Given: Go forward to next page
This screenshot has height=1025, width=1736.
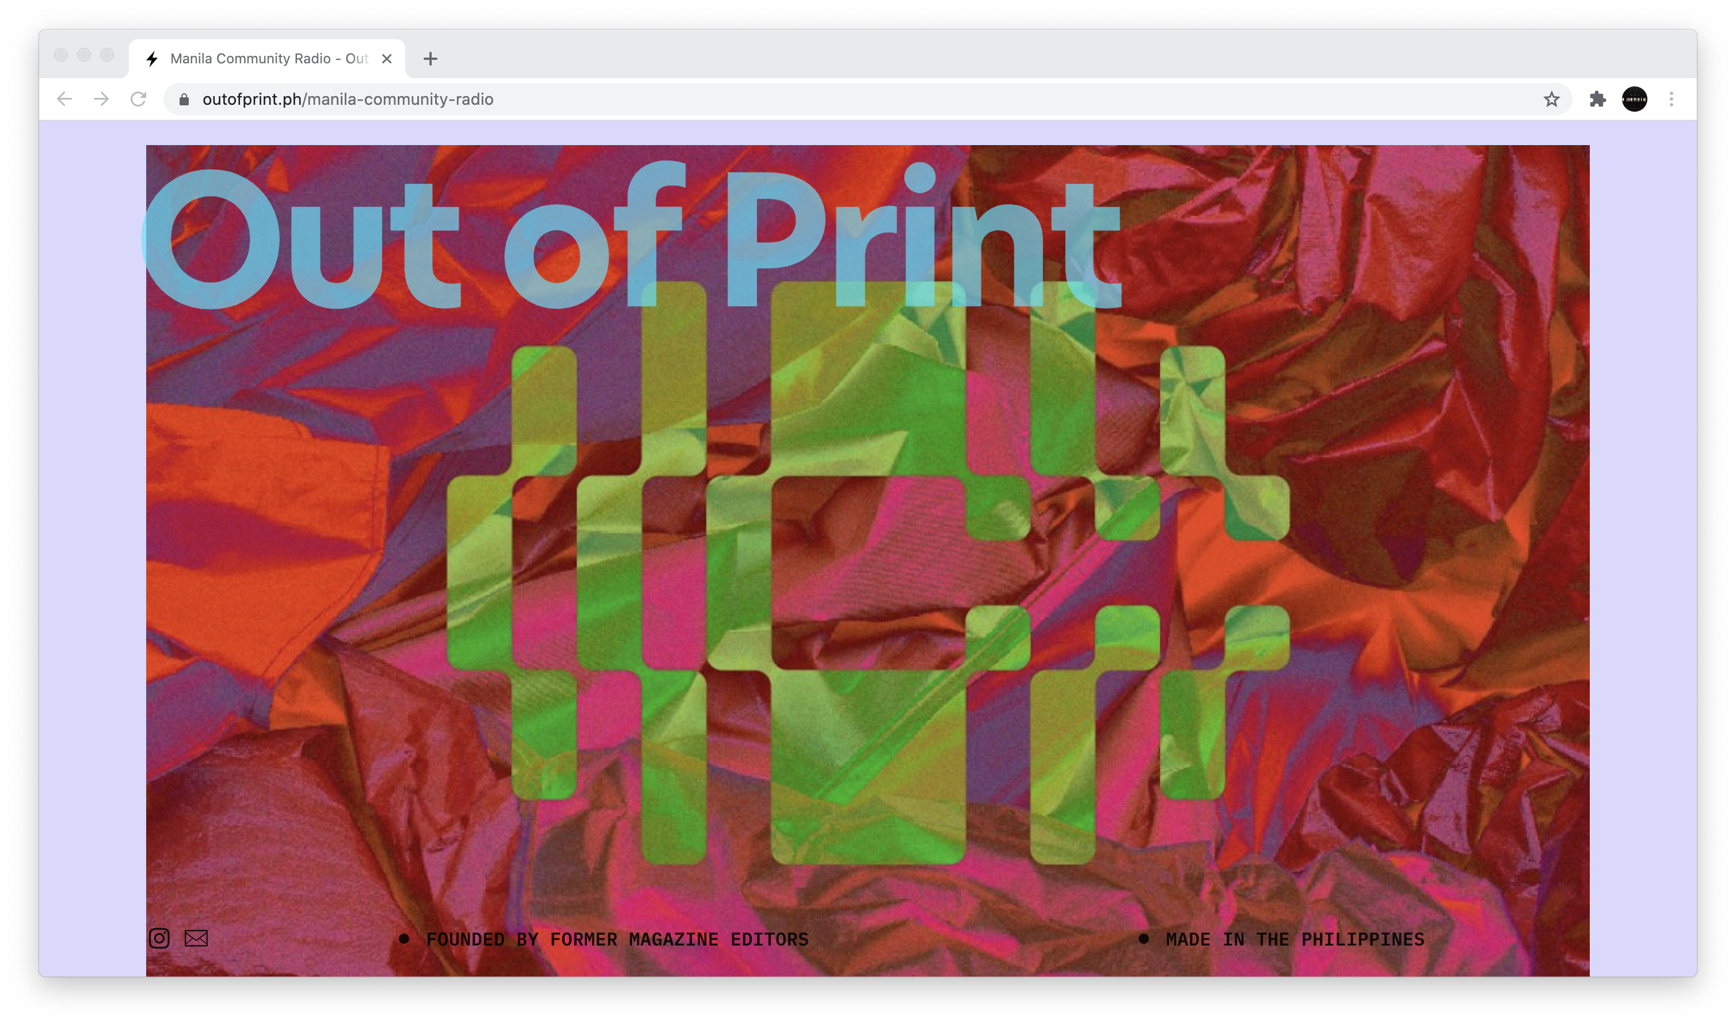Looking at the screenshot, I should point(101,100).
